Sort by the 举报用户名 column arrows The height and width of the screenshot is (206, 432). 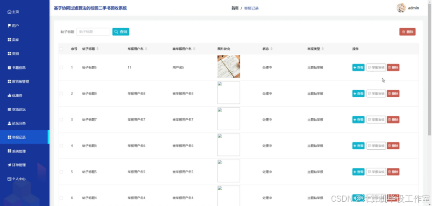(146, 49)
